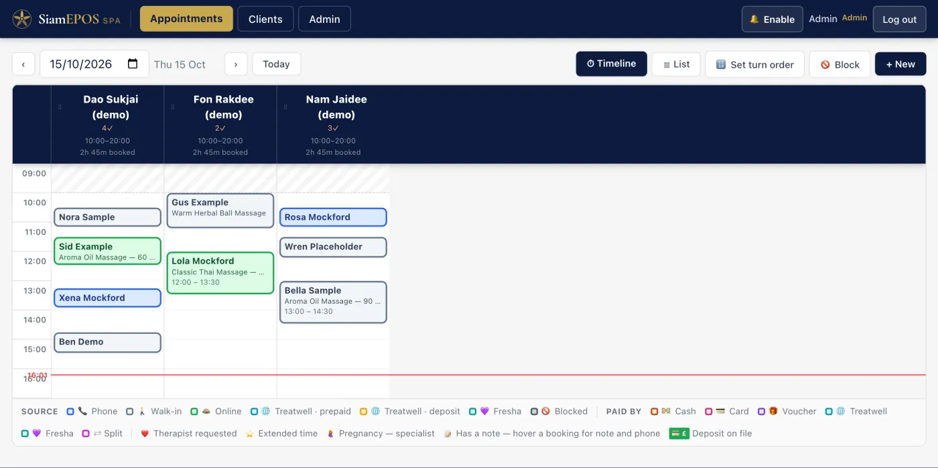Open the Appointments tab
938x468 pixels.
pos(186,19)
